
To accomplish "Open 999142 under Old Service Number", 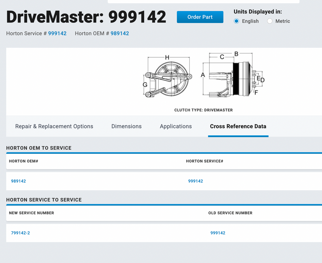I will 218,233.
